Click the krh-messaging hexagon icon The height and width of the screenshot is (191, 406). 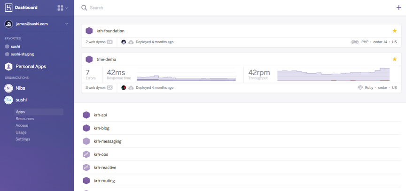pyautogui.click(x=86, y=141)
